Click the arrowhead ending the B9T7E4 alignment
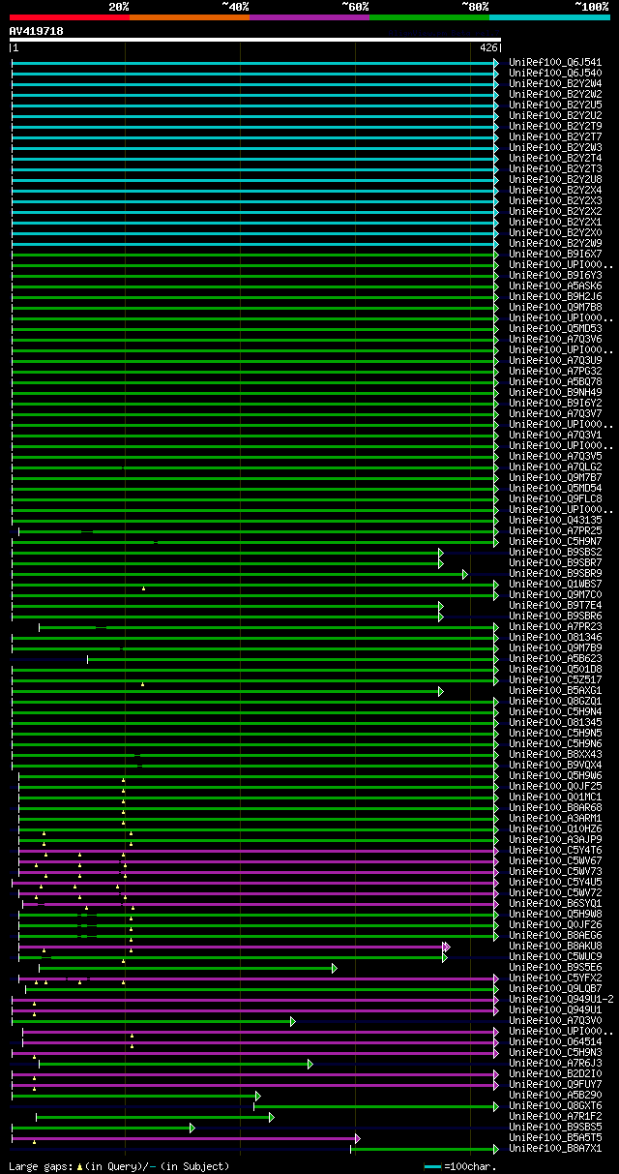Viewport: 619px width, 1174px height. click(440, 605)
